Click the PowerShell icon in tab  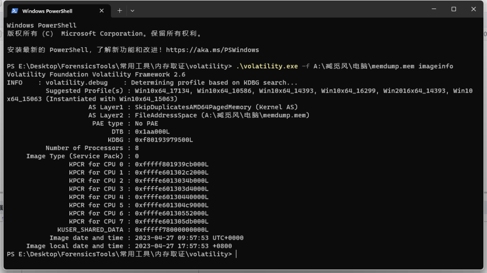click(14, 11)
